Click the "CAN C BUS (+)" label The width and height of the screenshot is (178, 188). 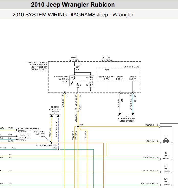point(119,78)
